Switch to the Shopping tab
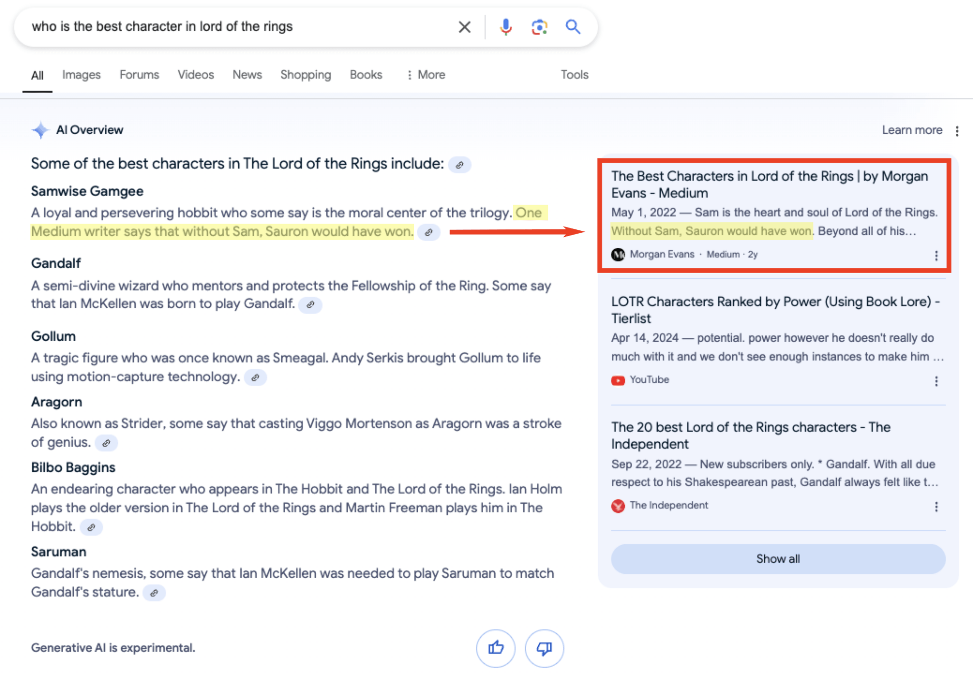This screenshot has width=973, height=679. coord(305,75)
